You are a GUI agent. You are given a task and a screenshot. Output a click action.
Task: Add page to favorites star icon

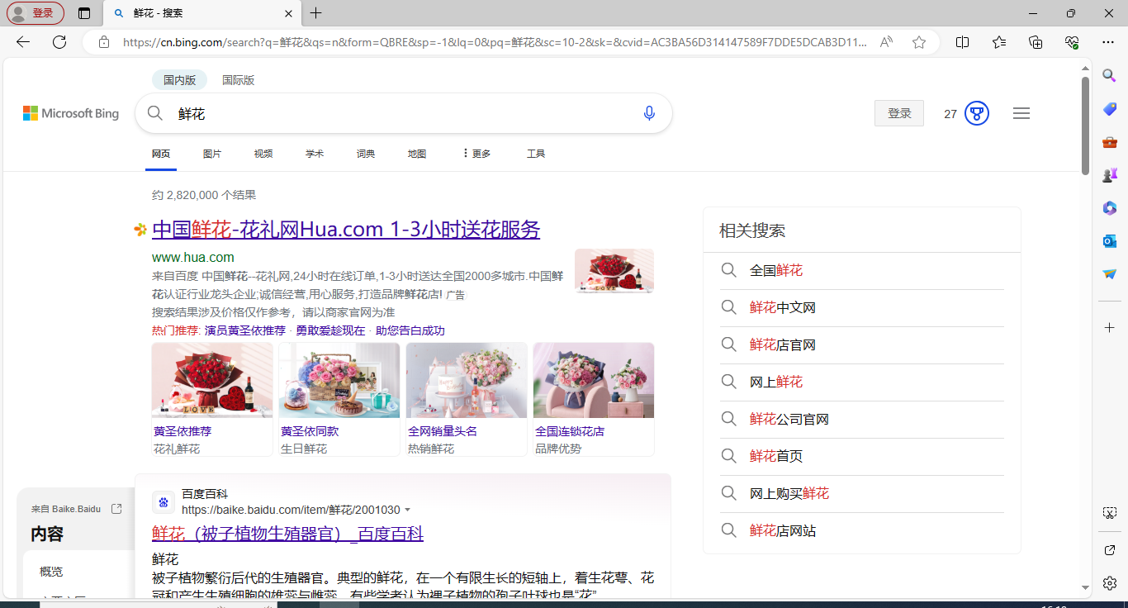919,42
